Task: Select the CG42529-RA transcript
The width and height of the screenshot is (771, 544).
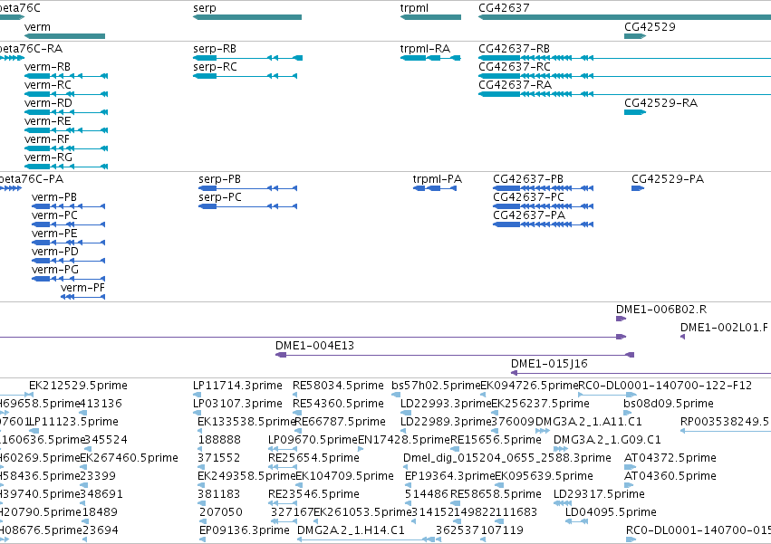Action: tap(635, 112)
